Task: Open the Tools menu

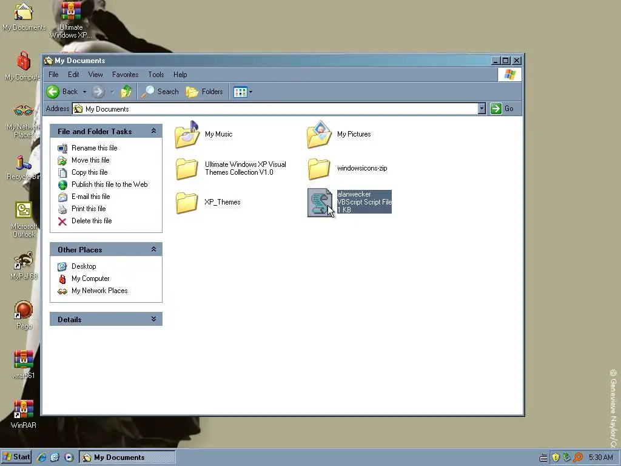Action: [156, 75]
